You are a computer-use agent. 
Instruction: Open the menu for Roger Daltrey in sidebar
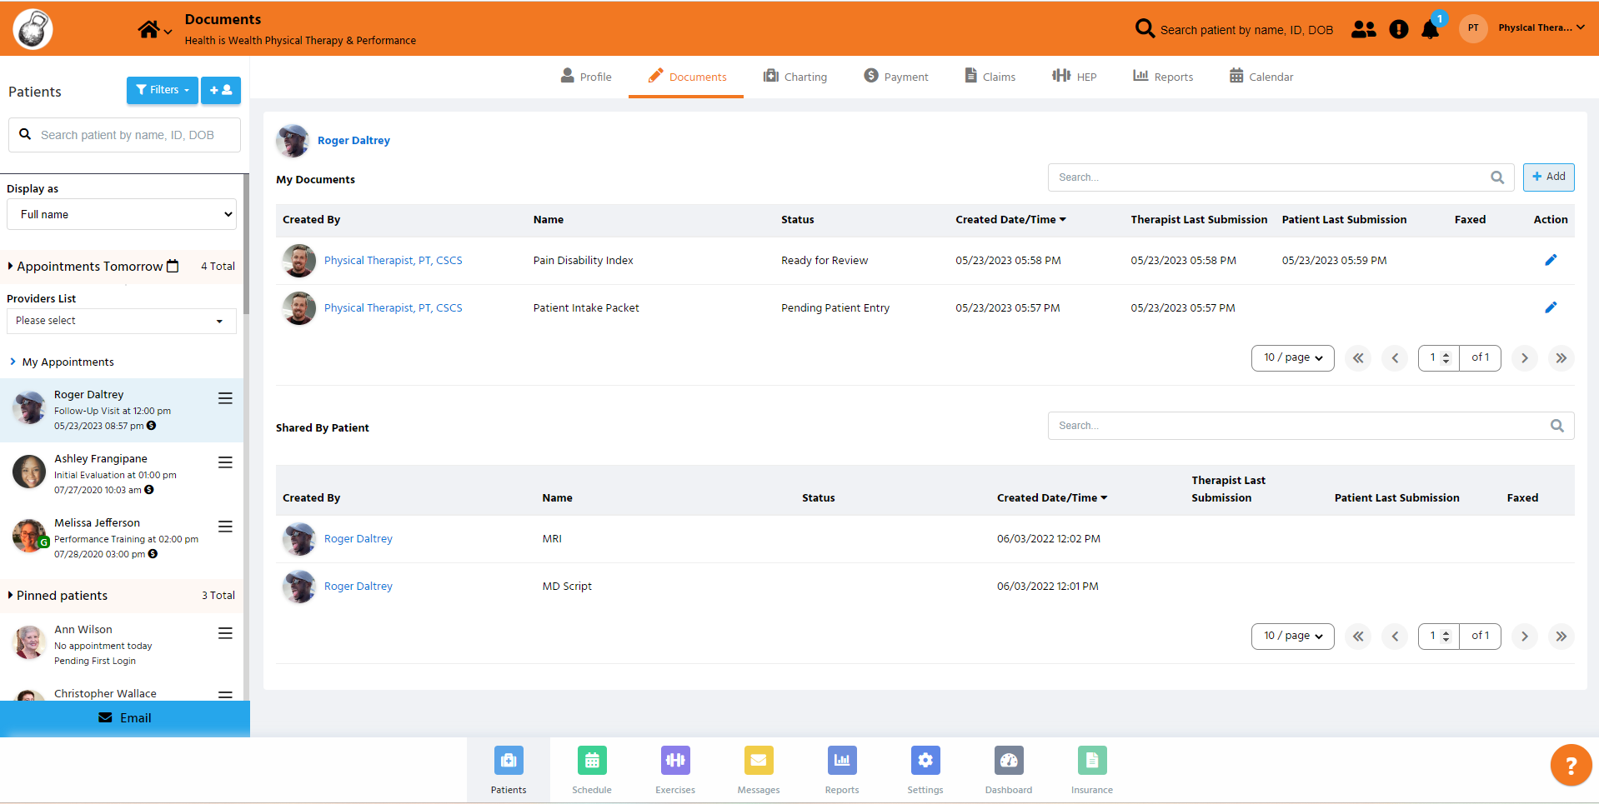(225, 398)
